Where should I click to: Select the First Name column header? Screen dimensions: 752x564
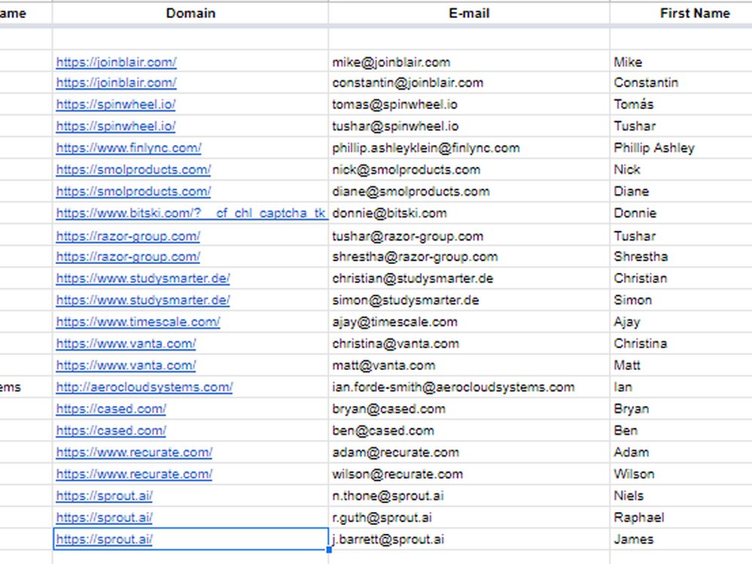coord(681,13)
